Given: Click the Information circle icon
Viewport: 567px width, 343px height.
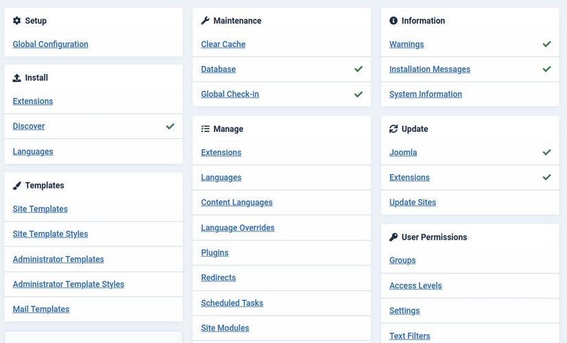Looking at the screenshot, I should click(394, 21).
